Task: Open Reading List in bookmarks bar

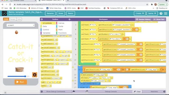Action: click(x=162, y=8)
